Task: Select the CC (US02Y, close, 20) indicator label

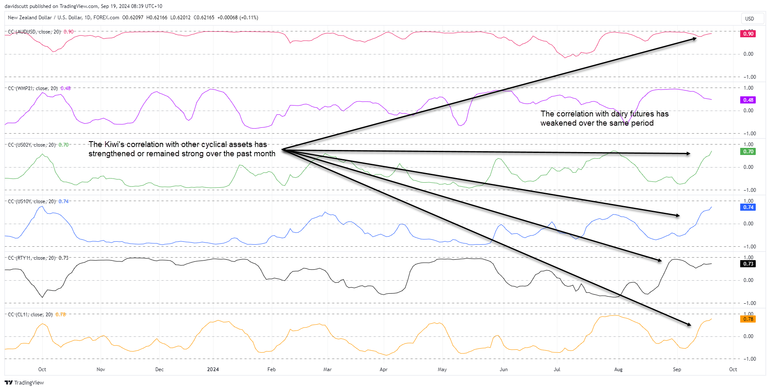Action: click(x=32, y=145)
